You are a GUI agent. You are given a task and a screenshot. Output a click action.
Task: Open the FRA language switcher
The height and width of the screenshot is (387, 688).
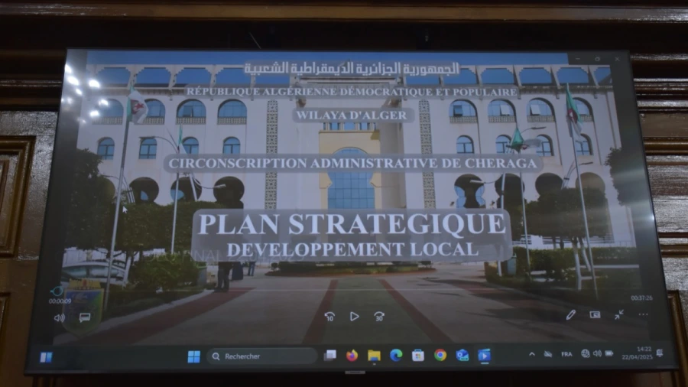566,354
